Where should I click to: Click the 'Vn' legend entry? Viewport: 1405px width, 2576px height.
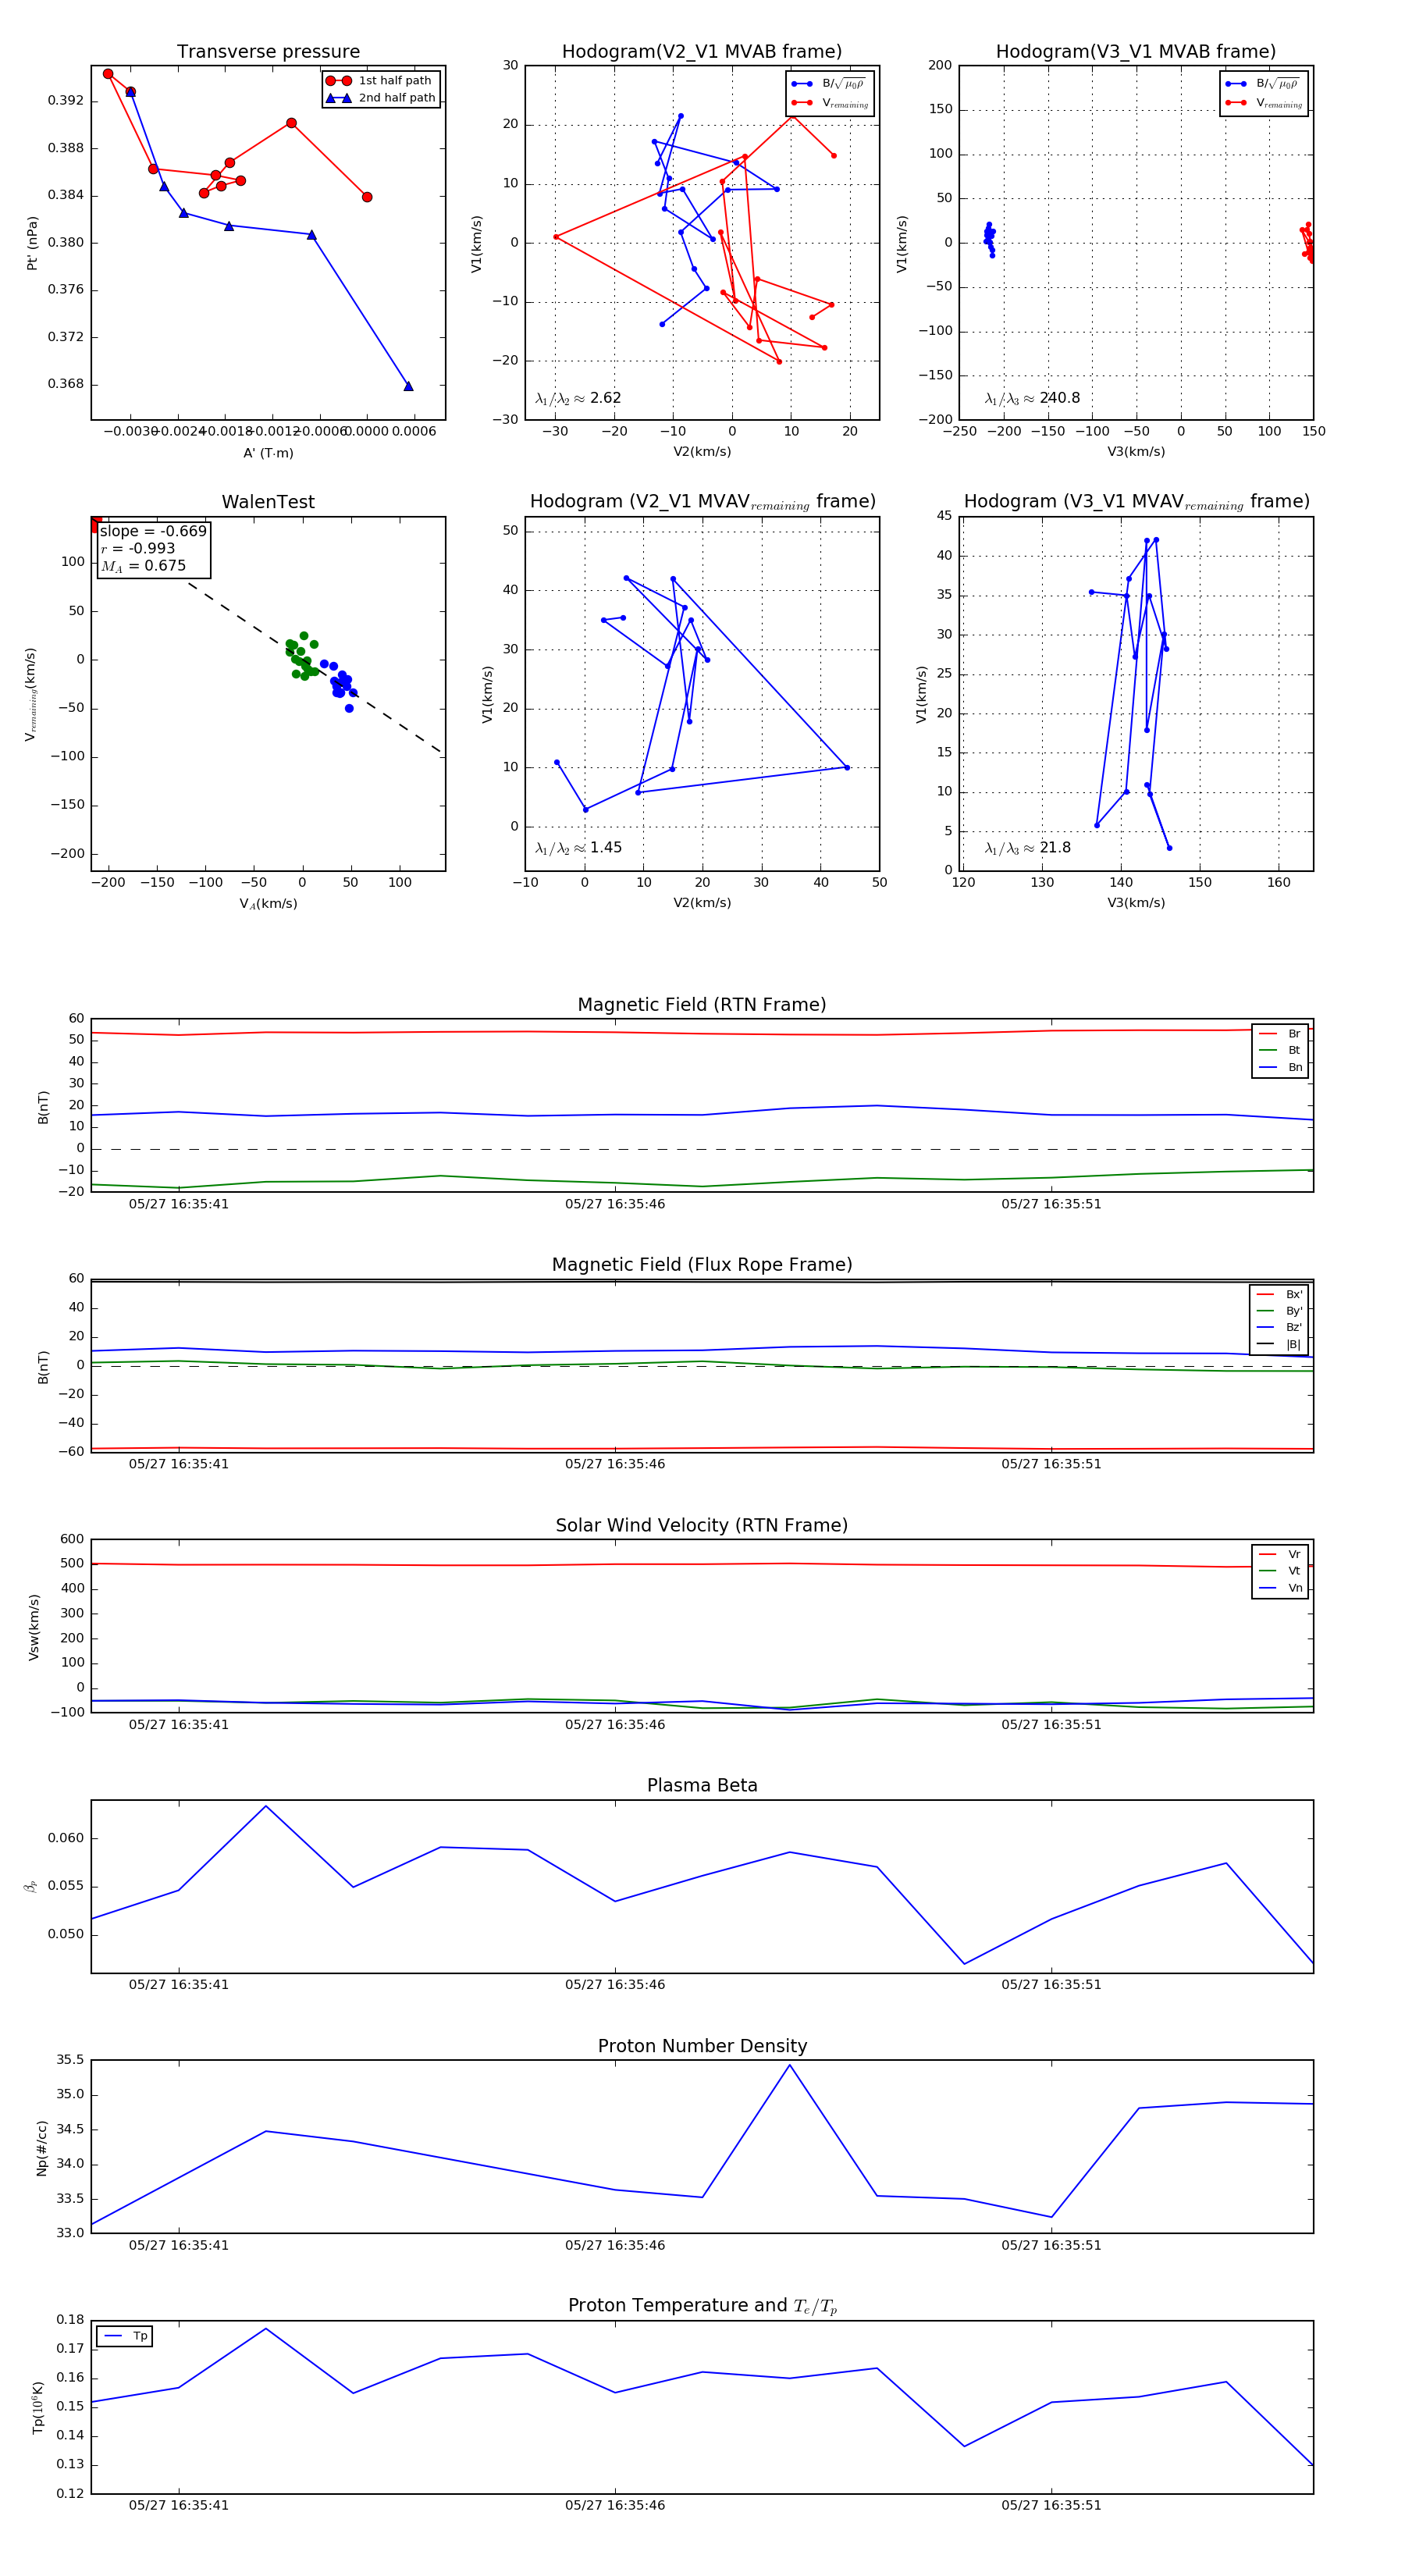click(1281, 1588)
